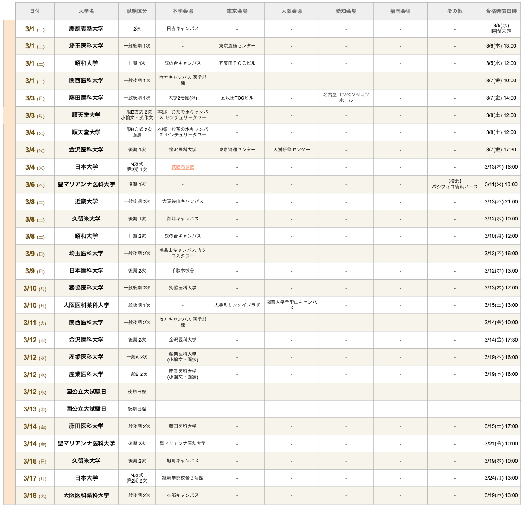
Task: Click 近畿大学 in the university column
Action: point(86,202)
